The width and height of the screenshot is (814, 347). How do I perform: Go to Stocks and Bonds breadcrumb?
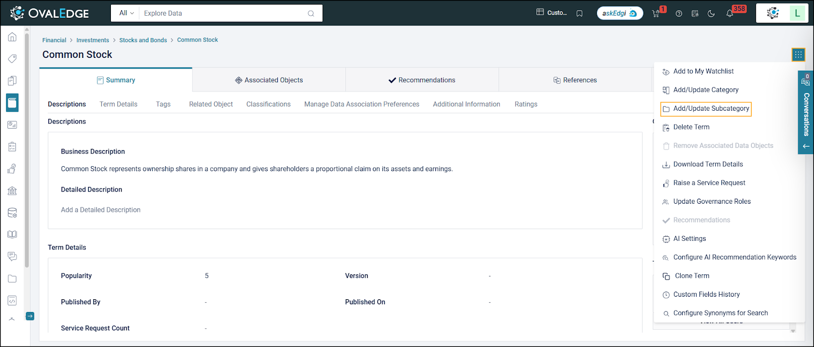tap(143, 40)
